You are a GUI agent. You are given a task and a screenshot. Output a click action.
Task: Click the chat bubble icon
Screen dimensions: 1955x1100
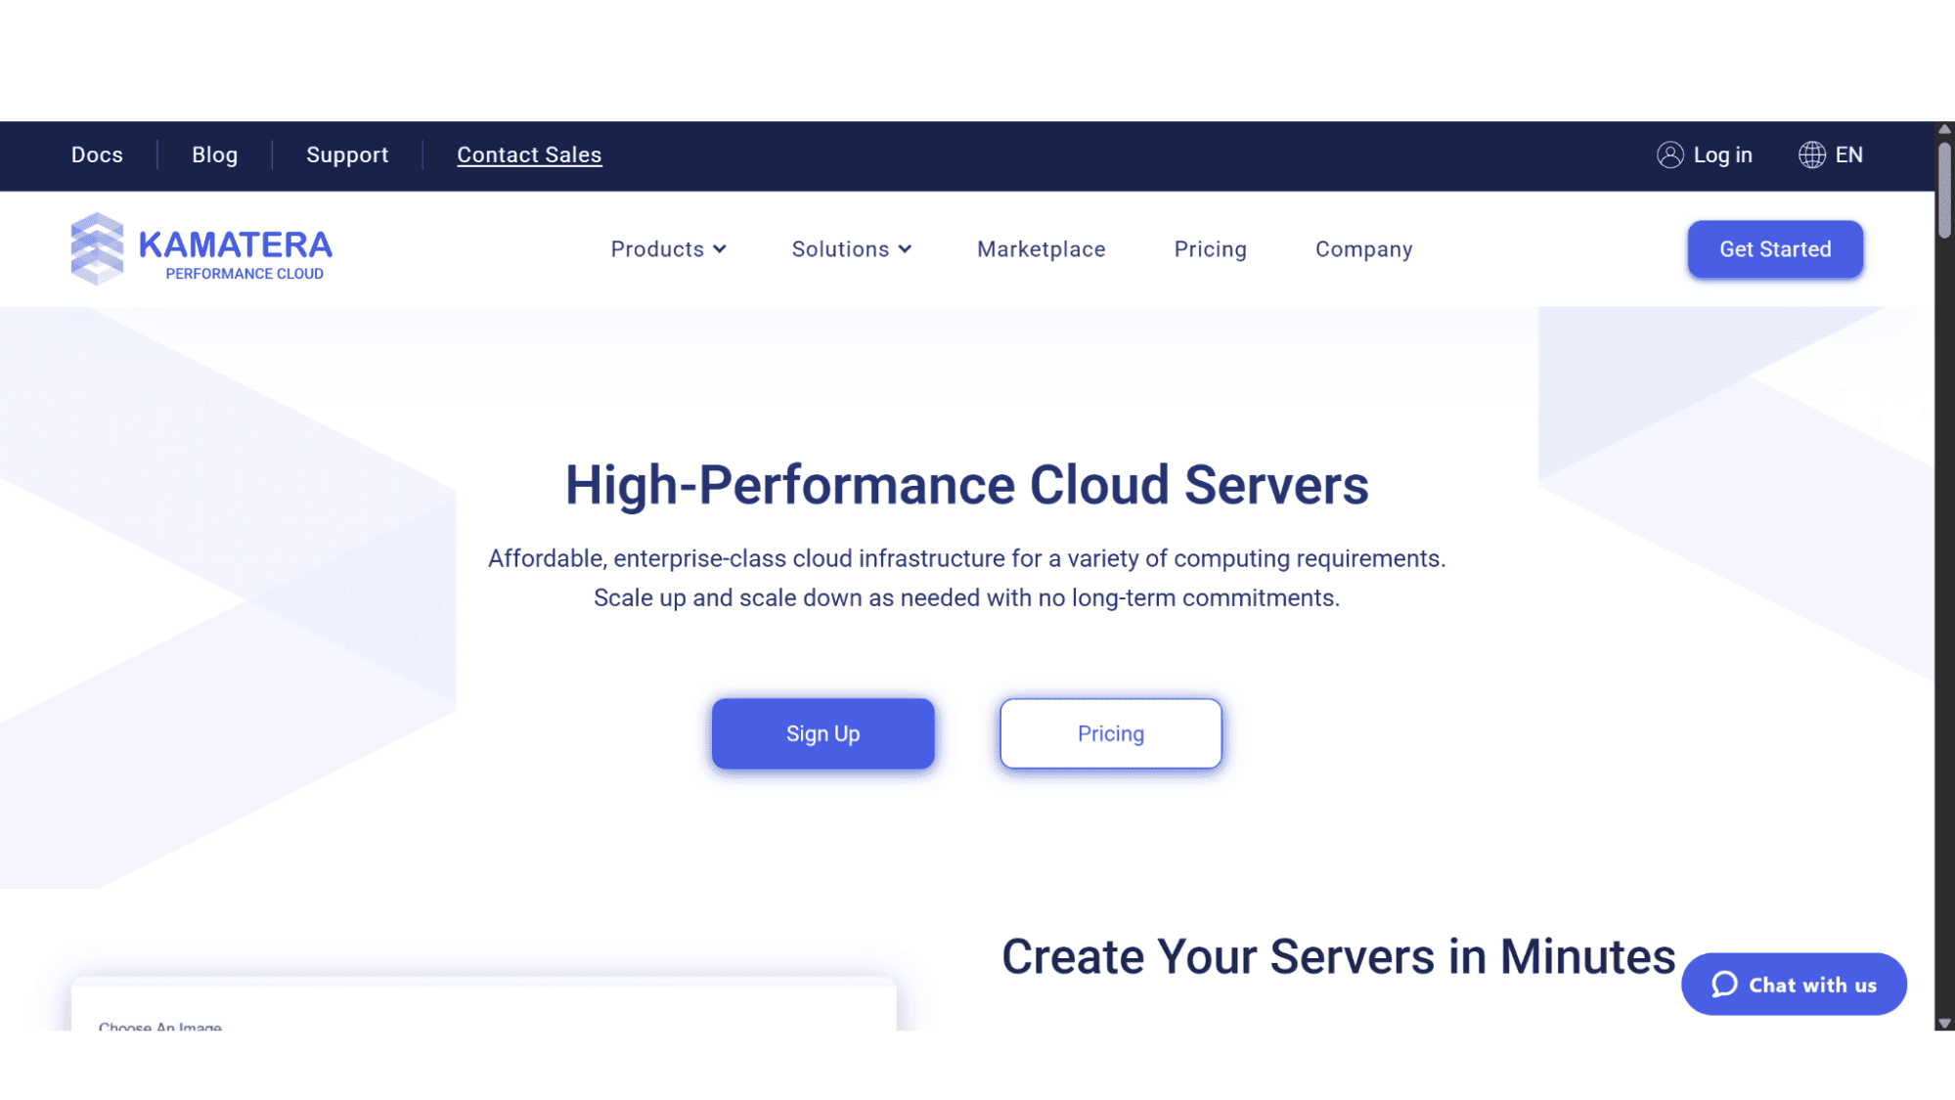click(1724, 984)
